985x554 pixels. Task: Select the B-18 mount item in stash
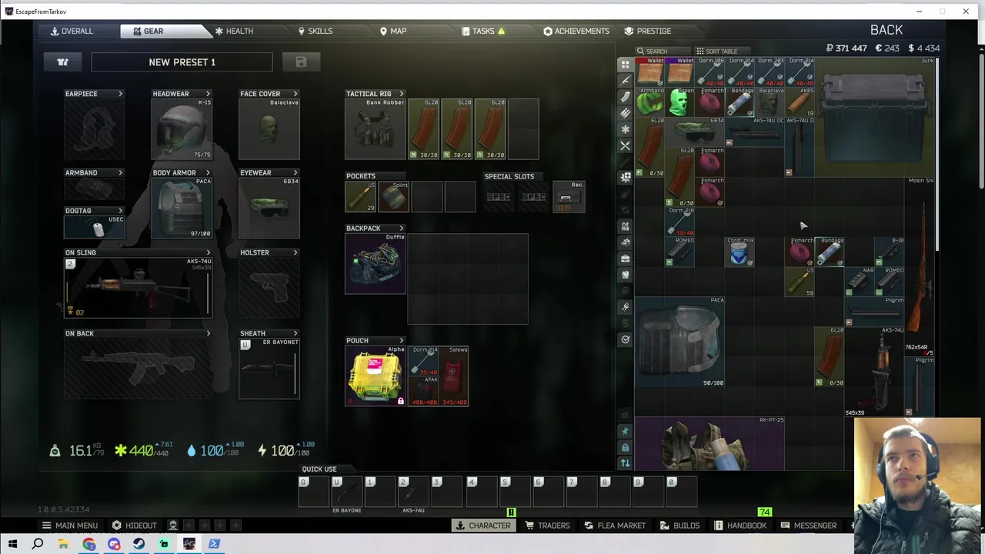tap(890, 252)
